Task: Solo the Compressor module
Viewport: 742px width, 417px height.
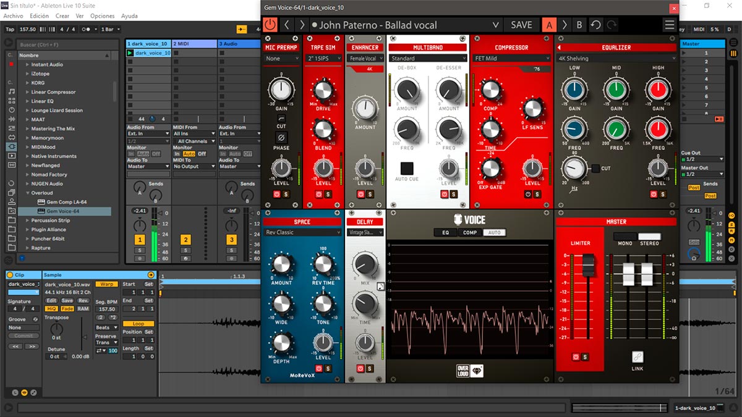Action: click(x=537, y=194)
